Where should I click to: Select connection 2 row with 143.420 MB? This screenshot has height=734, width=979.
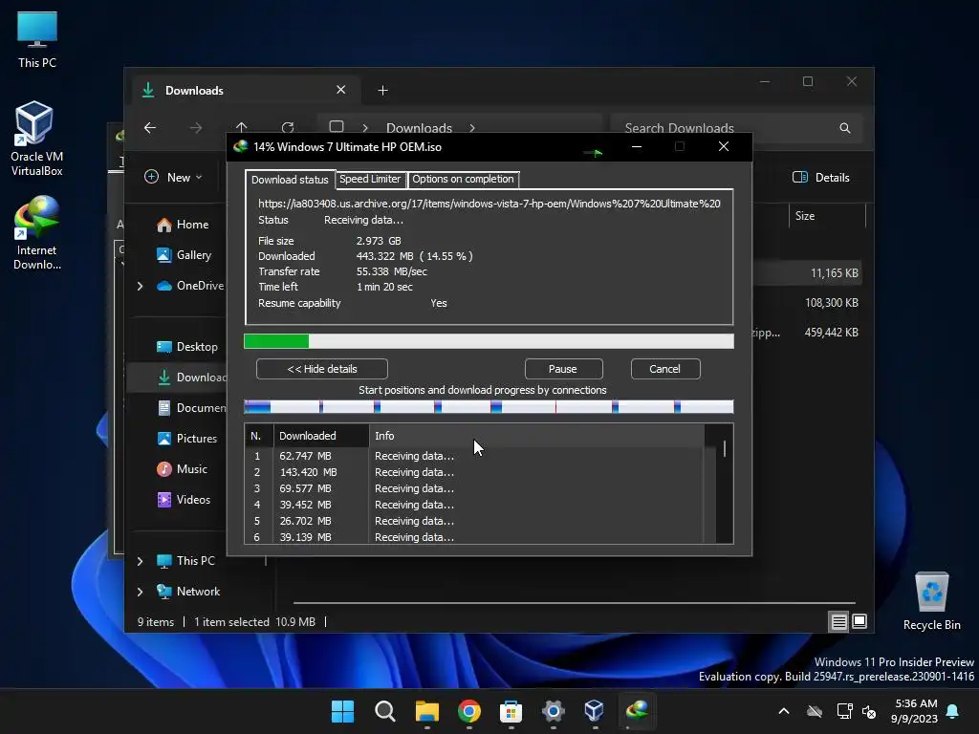474,472
